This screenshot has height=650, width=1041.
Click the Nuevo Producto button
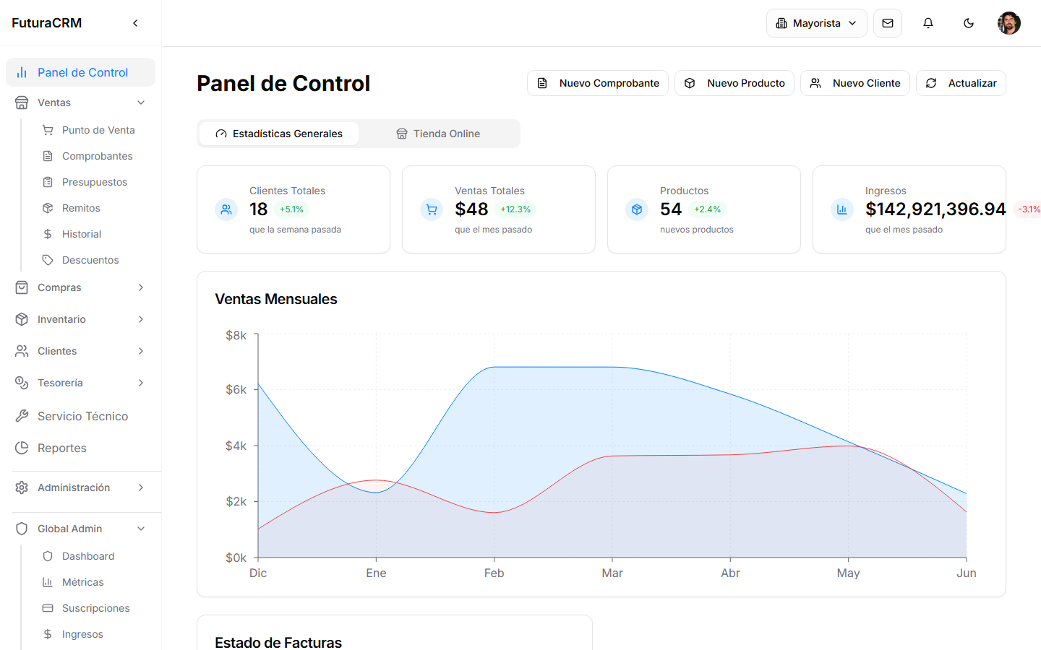coord(734,83)
